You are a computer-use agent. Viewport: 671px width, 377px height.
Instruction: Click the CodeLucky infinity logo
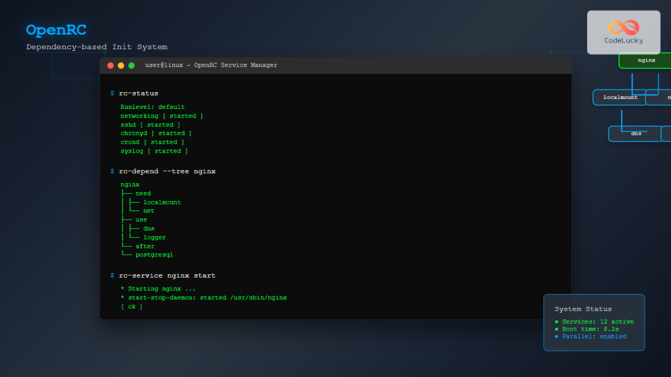[x=622, y=26]
